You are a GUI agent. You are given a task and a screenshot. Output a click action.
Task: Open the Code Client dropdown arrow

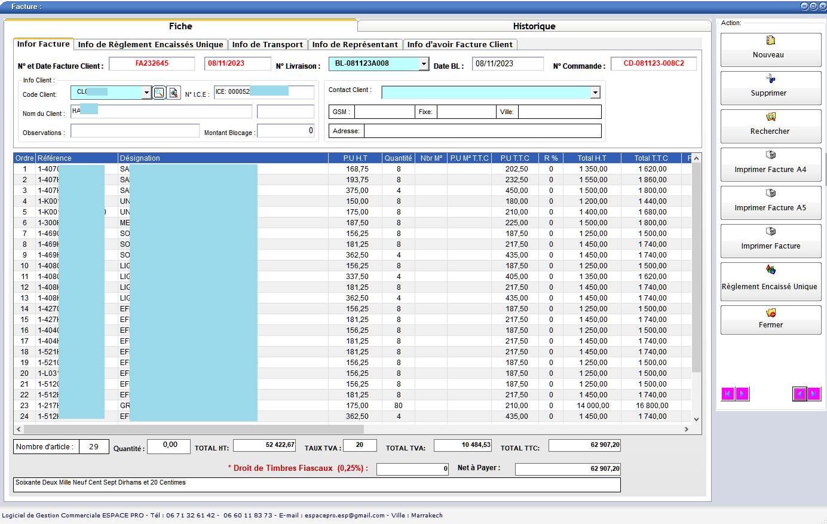click(146, 93)
